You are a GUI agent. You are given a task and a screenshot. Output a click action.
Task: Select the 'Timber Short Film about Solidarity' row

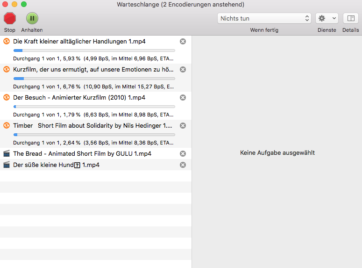click(x=92, y=126)
